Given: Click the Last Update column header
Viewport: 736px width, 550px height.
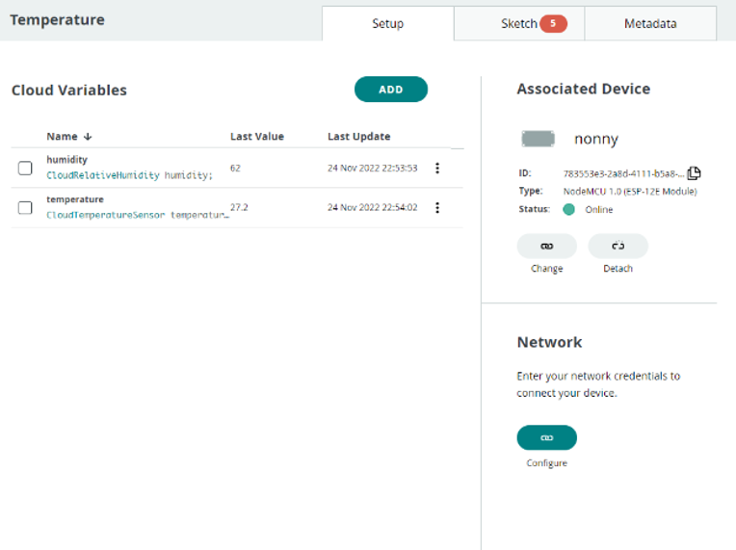Looking at the screenshot, I should click(x=359, y=137).
